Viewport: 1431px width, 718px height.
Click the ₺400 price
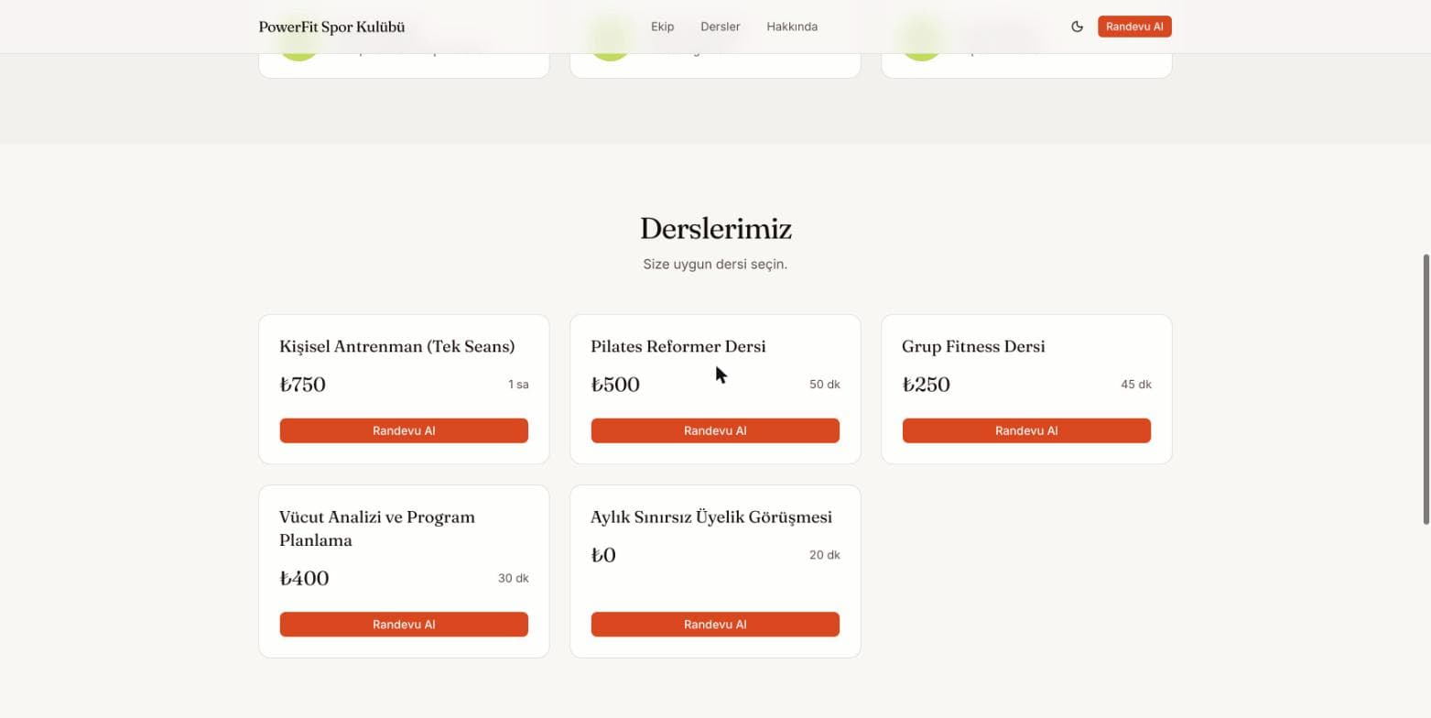click(304, 578)
